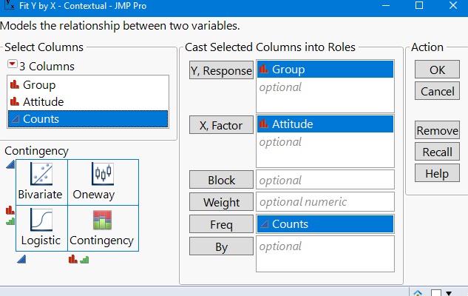Open the status bar dropdown arrow

449,293
